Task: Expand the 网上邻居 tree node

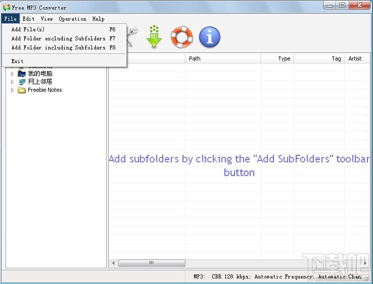Action: (12, 82)
